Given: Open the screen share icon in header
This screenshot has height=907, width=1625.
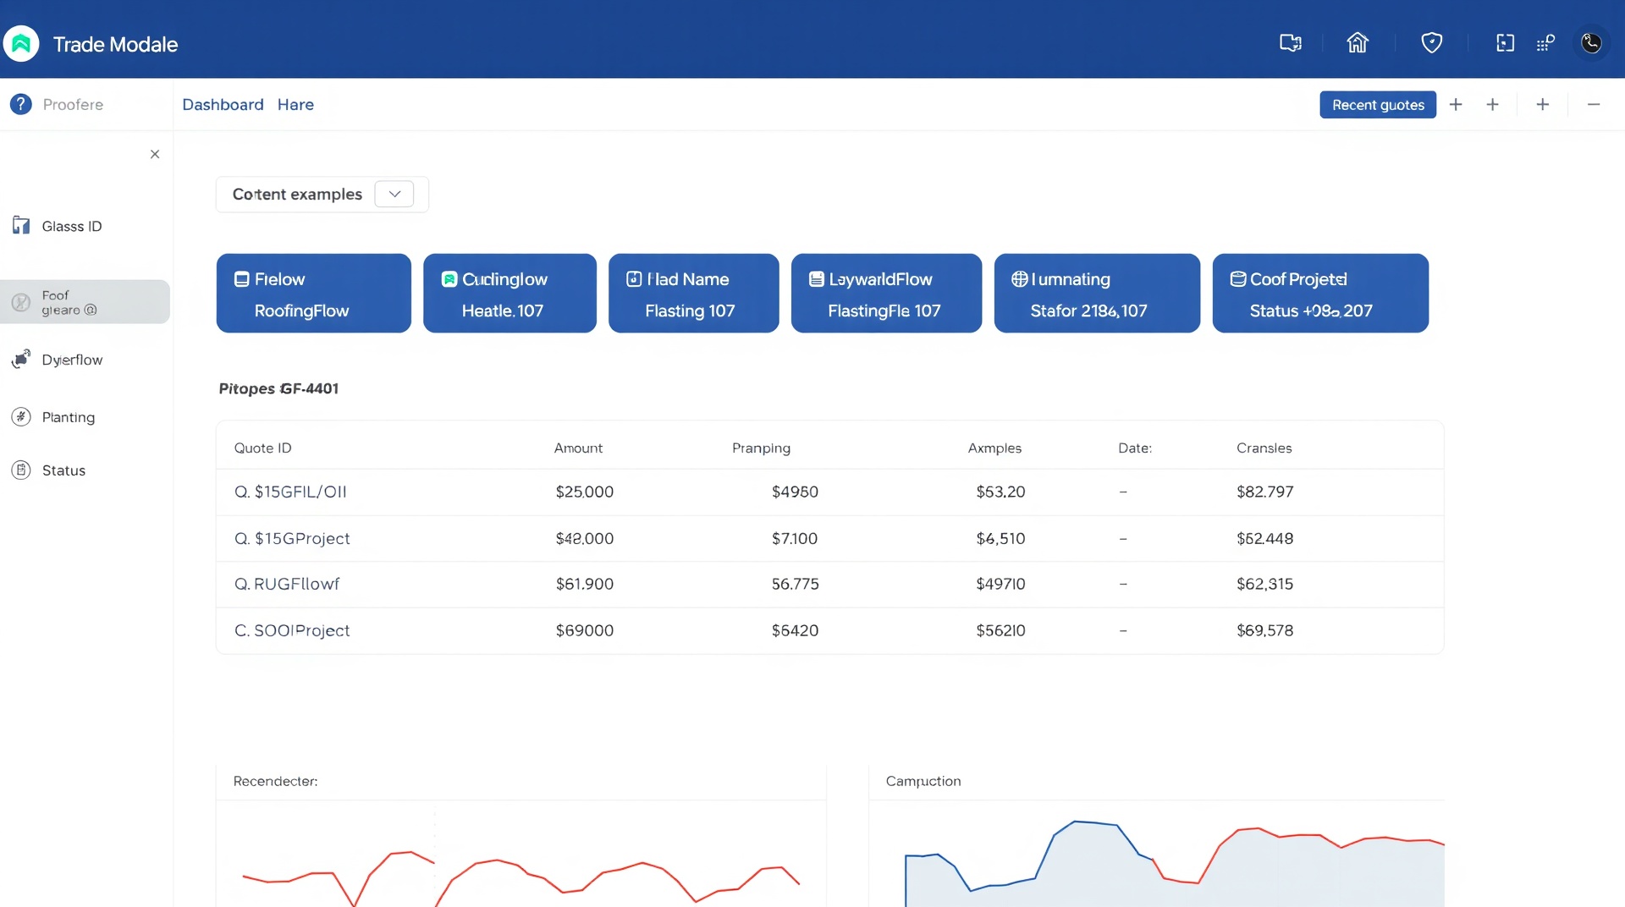Looking at the screenshot, I should tap(1290, 43).
